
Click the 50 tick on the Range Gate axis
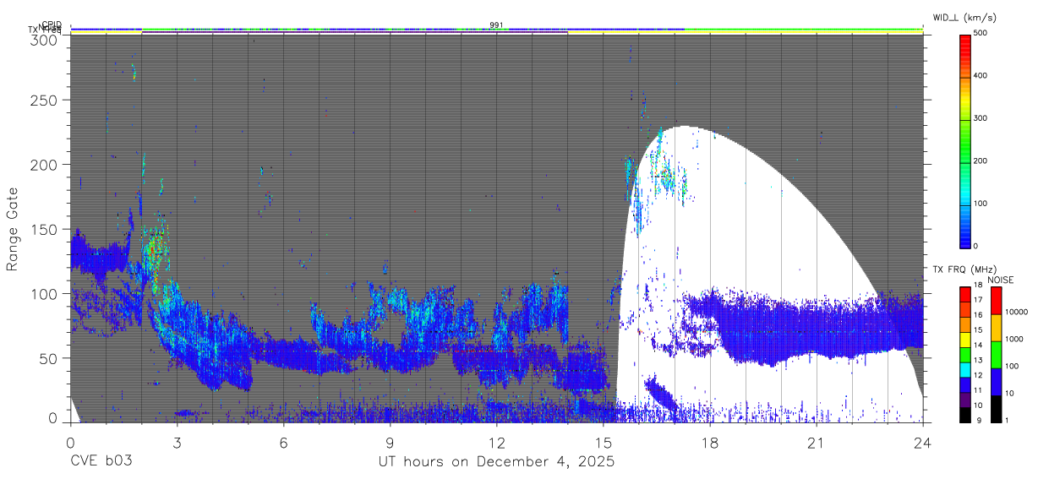pos(49,358)
